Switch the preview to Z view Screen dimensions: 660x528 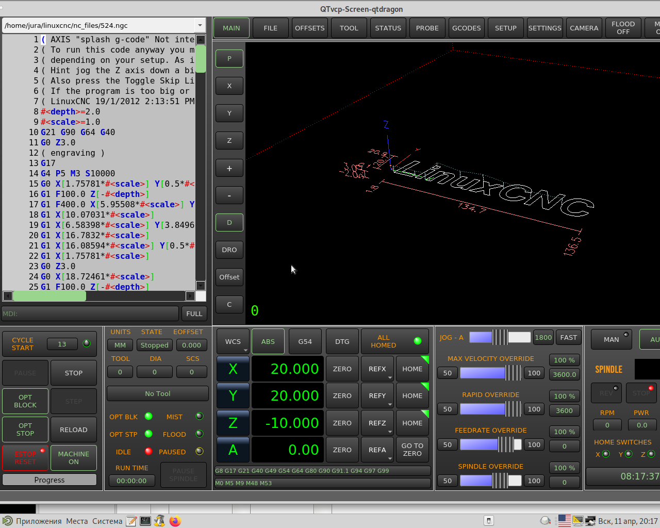click(x=229, y=141)
